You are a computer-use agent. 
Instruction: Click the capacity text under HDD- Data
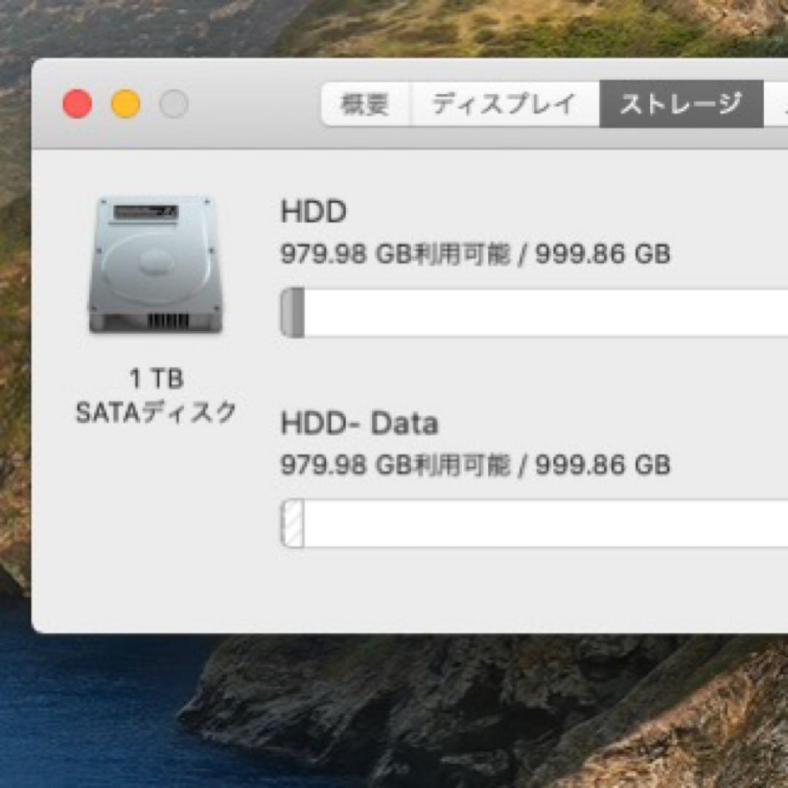(x=474, y=465)
